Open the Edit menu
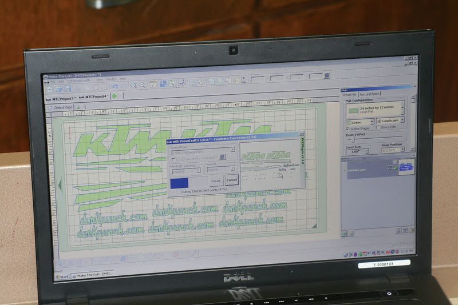This screenshot has width=458, height=305. pos(61,82)
